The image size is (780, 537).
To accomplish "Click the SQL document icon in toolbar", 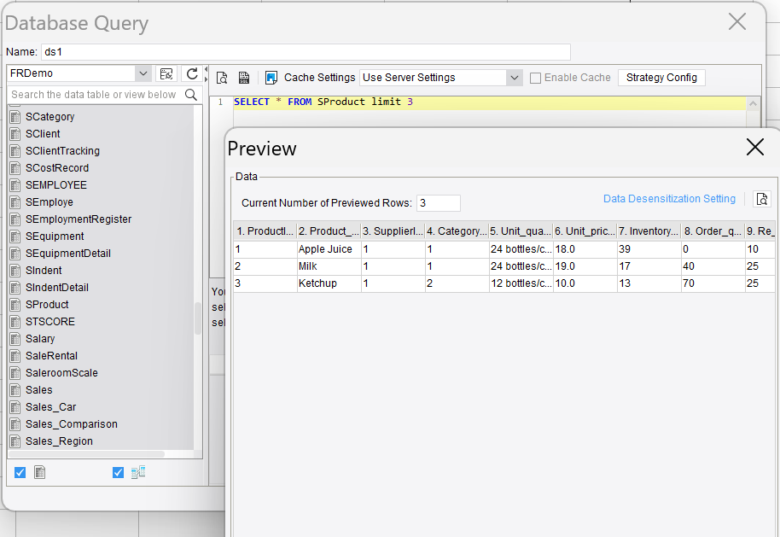I will 244,78.
